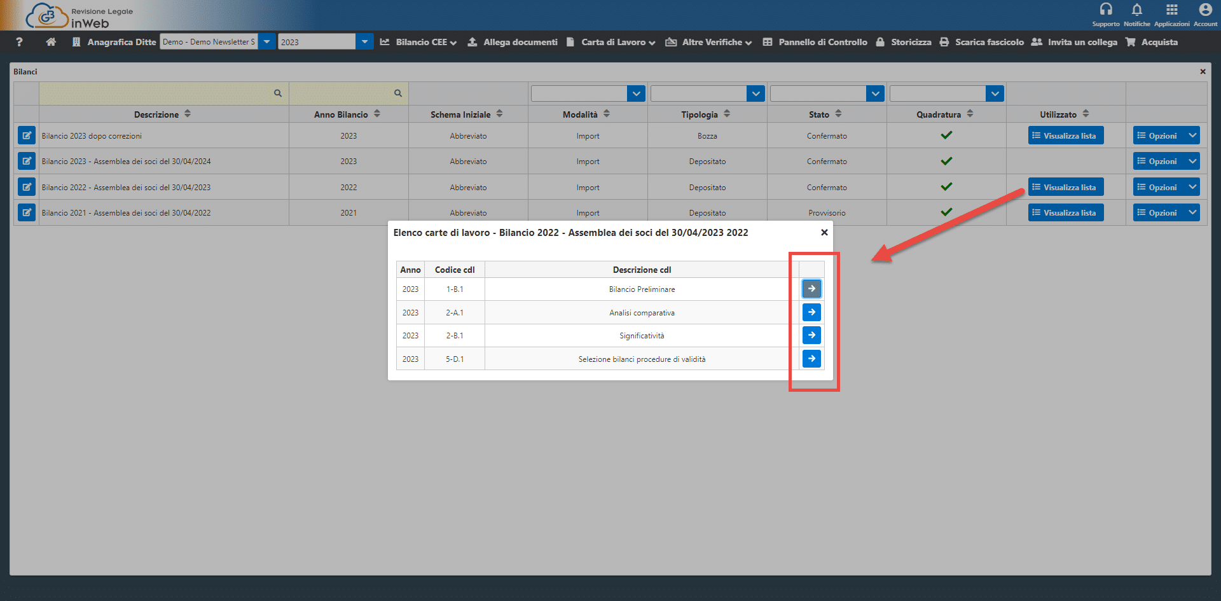Open arrow for Analisi comparativa

(811, 312)
